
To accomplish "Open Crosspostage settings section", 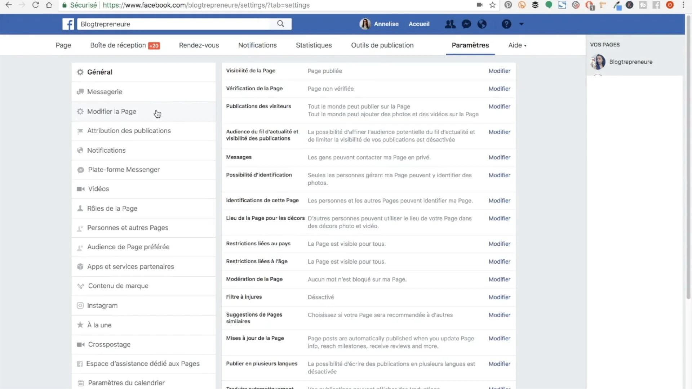I will point(143,344).
